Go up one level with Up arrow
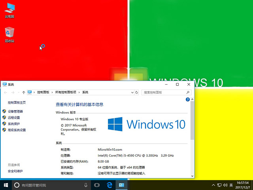The height and width of the screenshot is (190, 253). (x=24, y=92)
